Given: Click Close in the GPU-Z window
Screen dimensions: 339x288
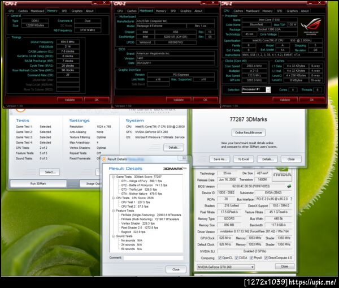Looking at the screenshot, I should pyautogui.click(x=285, y=266).
